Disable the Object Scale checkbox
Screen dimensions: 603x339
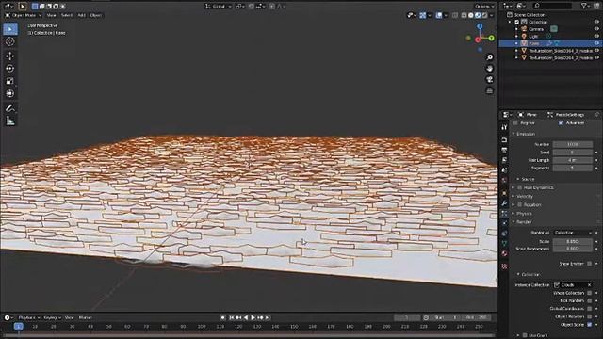coord(590,324)
